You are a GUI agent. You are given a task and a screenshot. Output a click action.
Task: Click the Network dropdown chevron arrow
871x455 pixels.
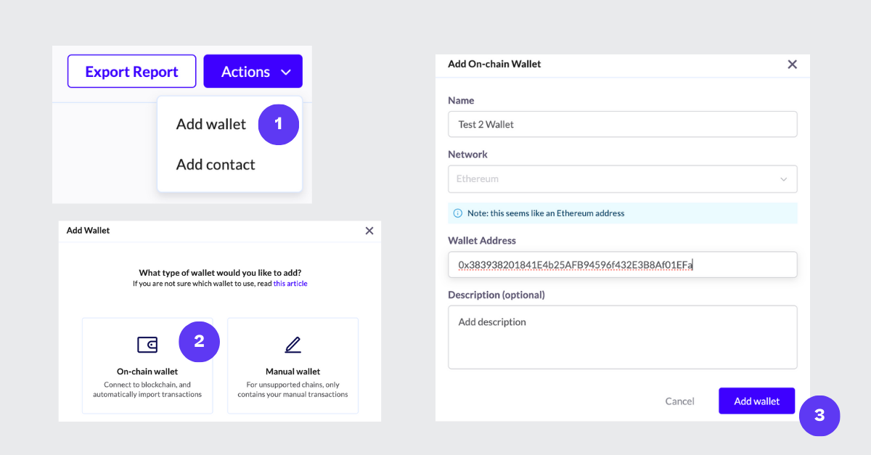[x=784, y=179]
